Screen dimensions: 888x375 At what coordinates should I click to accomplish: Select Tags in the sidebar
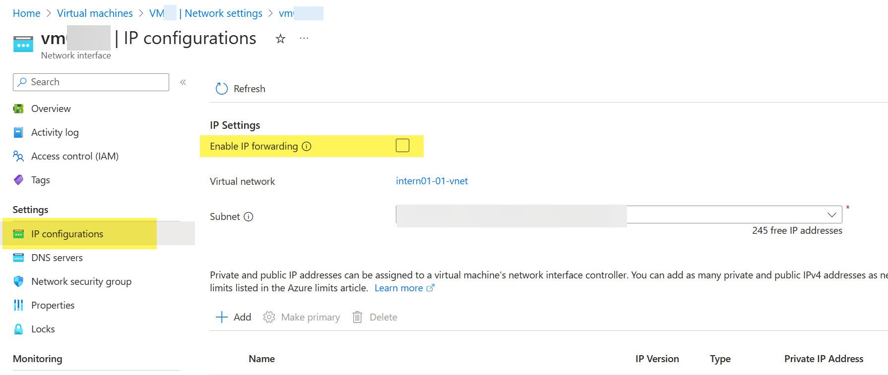tap(40, 180)
